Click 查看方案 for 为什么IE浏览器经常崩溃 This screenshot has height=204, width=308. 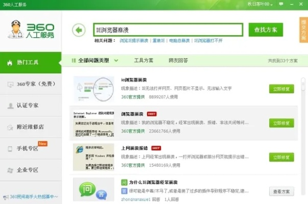click(x=281, y=191)
